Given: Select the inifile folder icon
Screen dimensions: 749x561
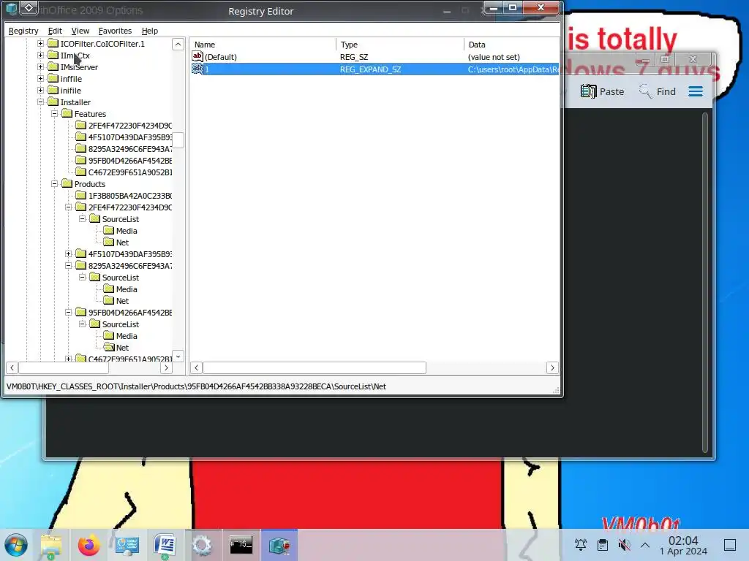Looking at the screenshot, I should point(53,90).
